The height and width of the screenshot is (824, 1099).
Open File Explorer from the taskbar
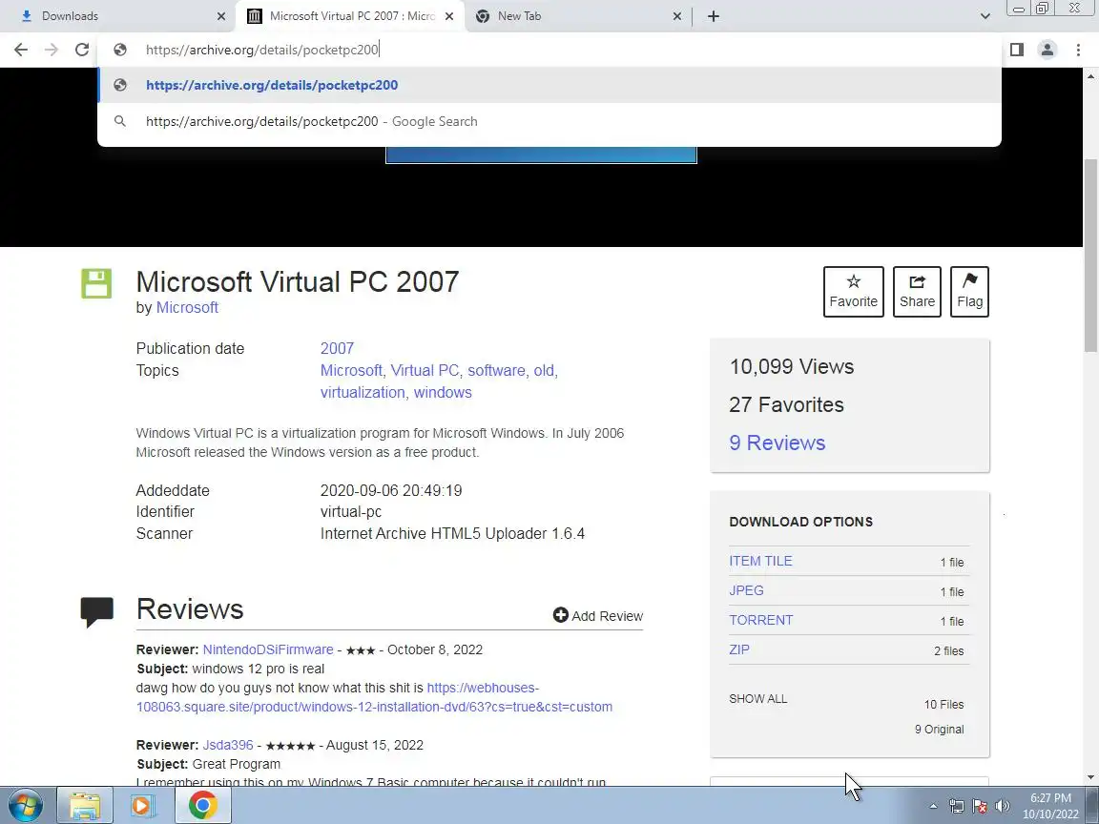[85, 806]
